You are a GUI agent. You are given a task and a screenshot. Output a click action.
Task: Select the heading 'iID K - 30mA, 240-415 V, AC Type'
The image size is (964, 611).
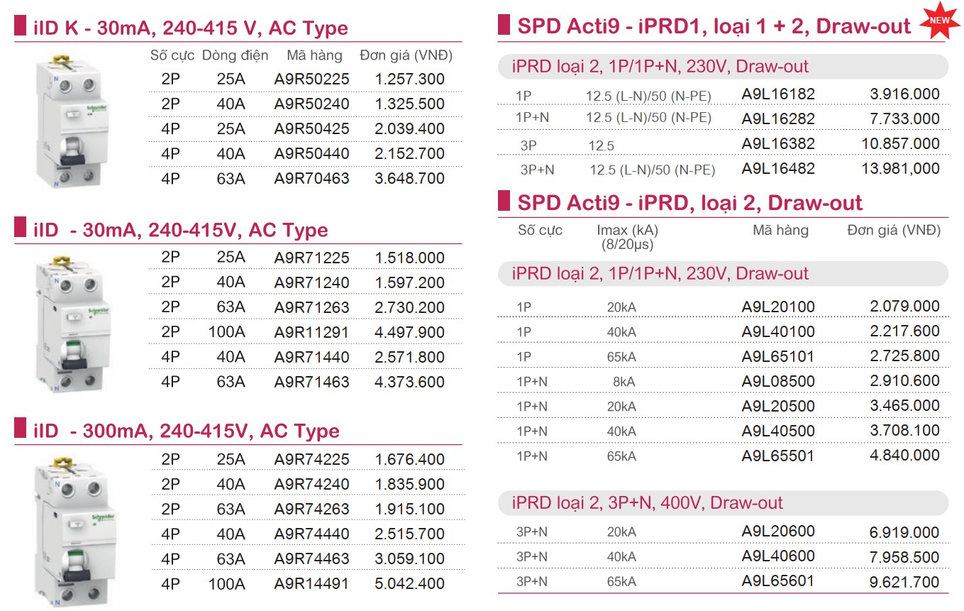point(191,28)
